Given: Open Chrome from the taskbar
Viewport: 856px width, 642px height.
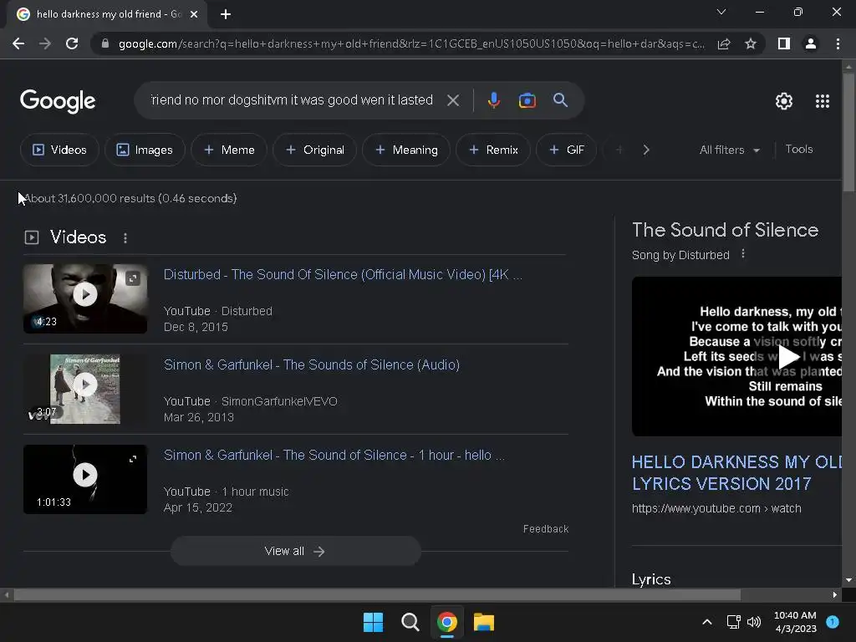Looking at the screenshot, I should [447, 622].
